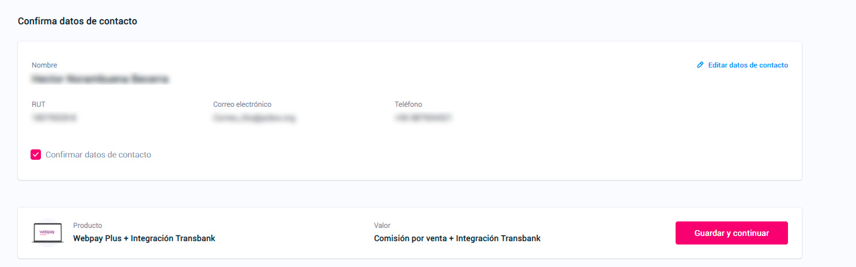
Task: Click the 'Confirma datos de contacto' heading
Action: (x=77, y=21)
